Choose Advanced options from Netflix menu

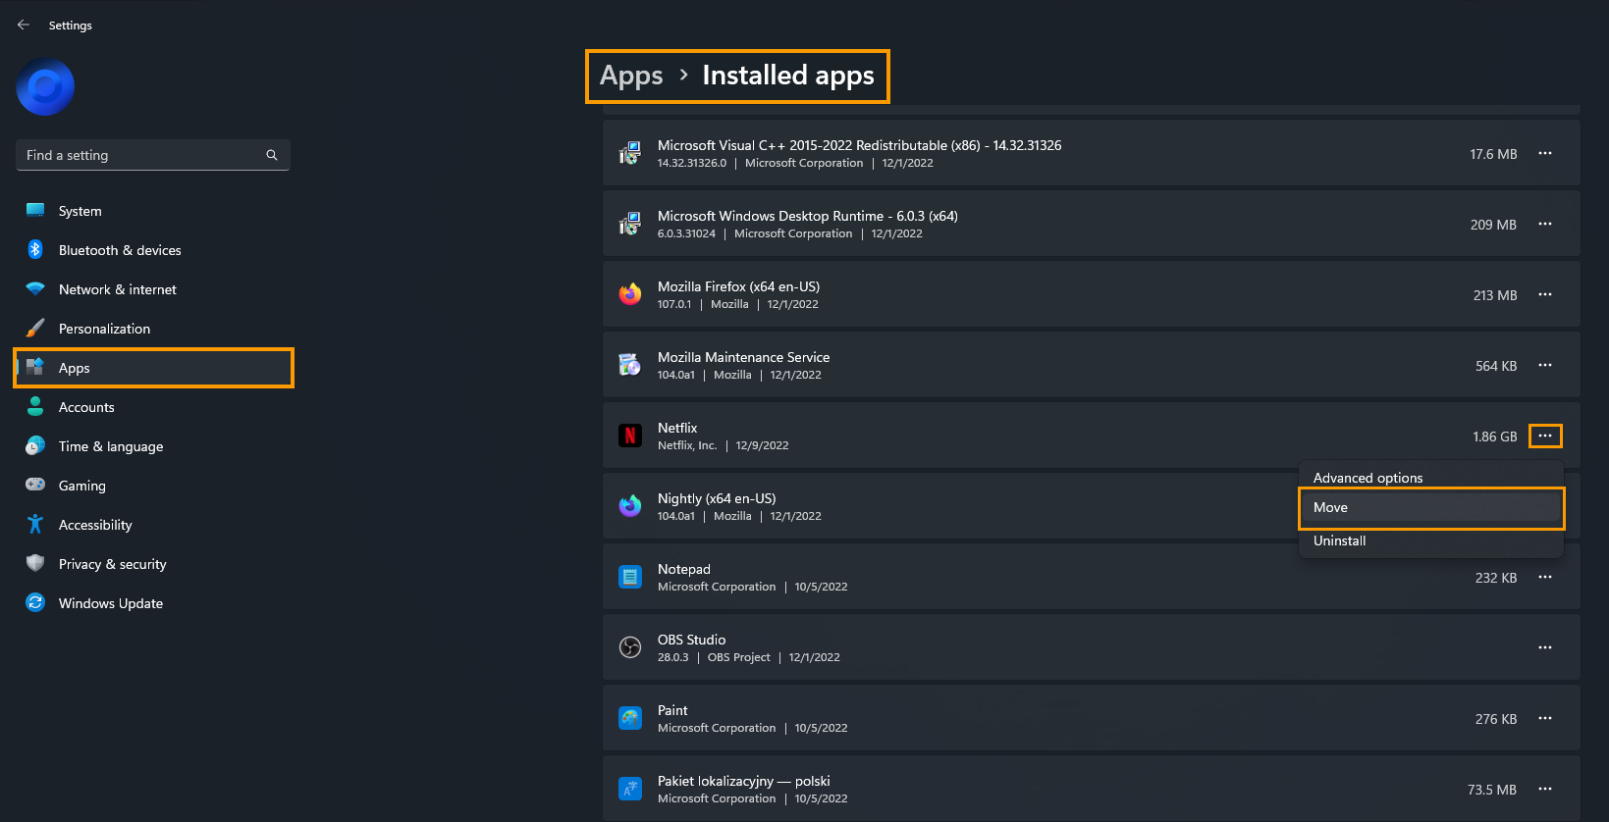(x=1431, y=477)
